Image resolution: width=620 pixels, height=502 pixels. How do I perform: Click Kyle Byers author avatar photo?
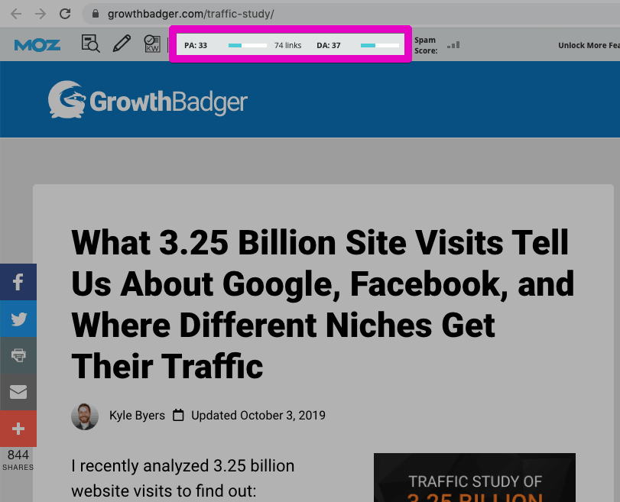85,416
